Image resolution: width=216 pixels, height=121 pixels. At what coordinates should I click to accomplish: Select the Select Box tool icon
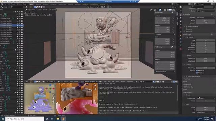[x=31, y=7]
